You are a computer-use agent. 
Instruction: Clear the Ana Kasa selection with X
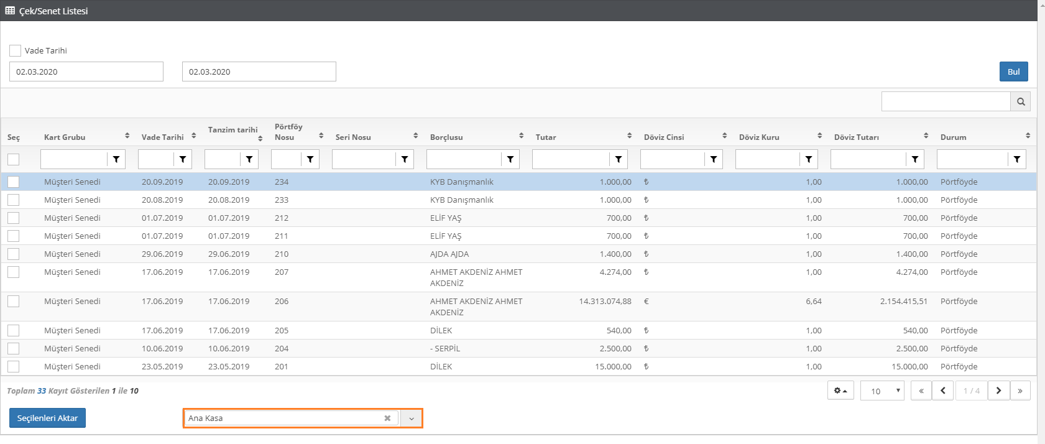click(x=387, y=419)
